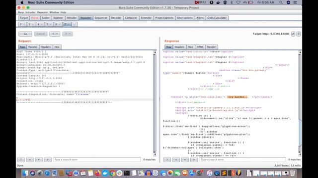318x178 pixels.
Task: Open the Repeater help question-mark icon
Action: pyautogui.click(x=299, y=34)
